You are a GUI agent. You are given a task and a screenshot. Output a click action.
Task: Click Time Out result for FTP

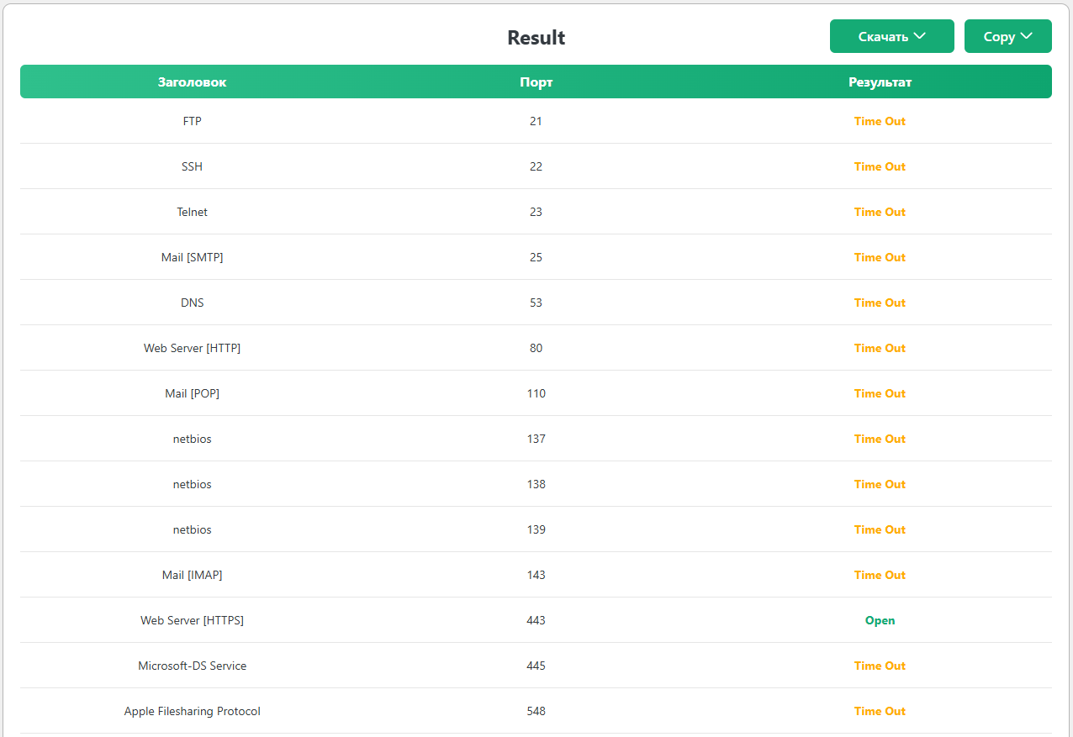(880, 121)
